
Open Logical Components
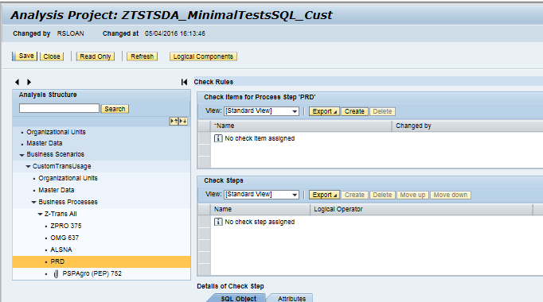(x=203, y=56)
